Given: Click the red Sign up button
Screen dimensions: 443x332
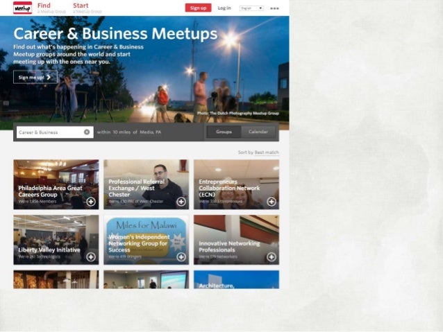Looking at the screenshot, I should click(198, 8).
